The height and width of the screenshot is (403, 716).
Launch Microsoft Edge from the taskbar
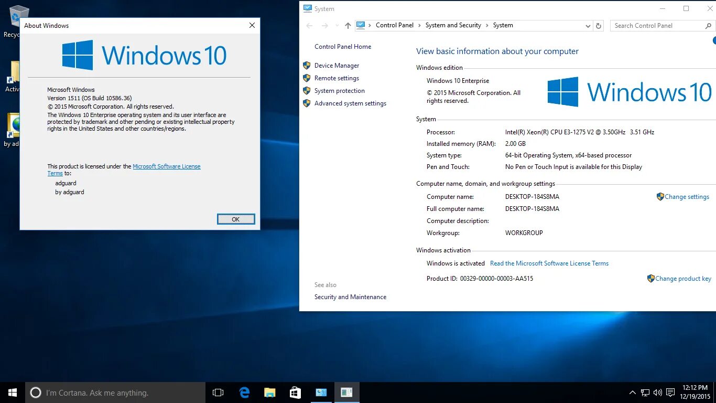(244, 393)
